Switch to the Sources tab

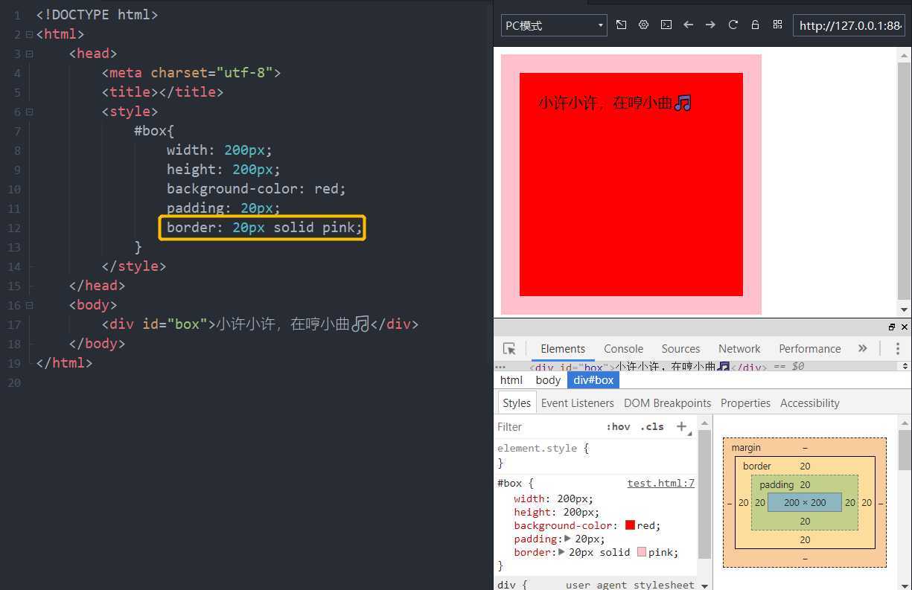point(680,348)
